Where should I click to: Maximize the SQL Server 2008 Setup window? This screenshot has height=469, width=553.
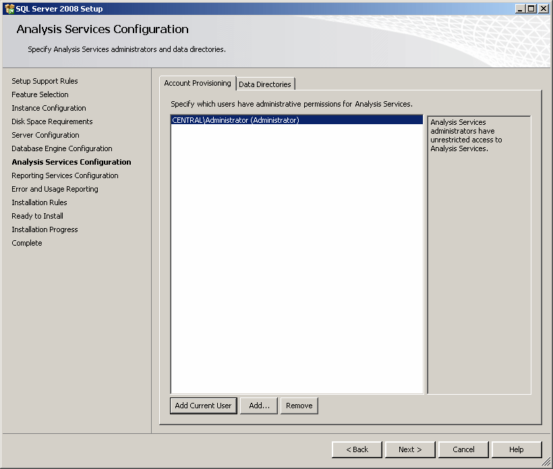pos(531,9)
